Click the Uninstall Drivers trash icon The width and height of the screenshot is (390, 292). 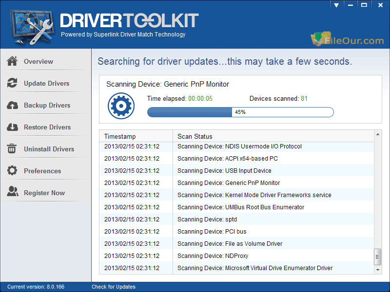[x=12, y=149]
